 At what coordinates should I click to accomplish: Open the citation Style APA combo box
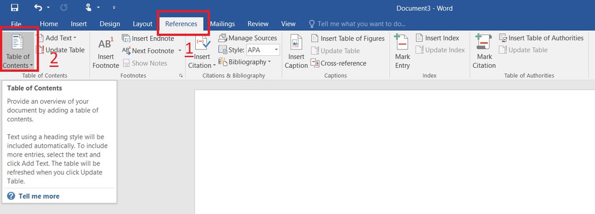click(x=263, y=50)
